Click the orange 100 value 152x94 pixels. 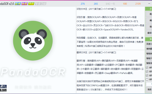point(125,4)
